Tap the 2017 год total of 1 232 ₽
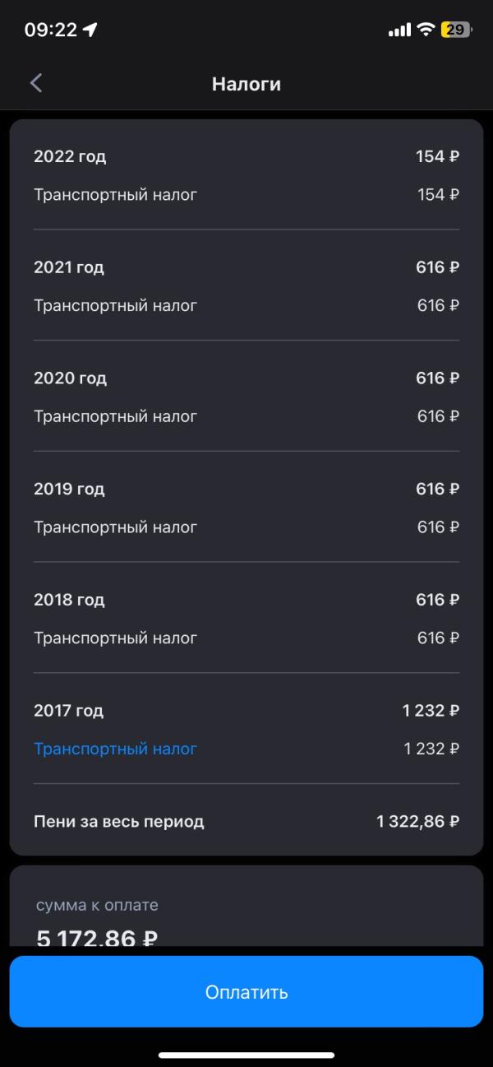 click(431, 711)
